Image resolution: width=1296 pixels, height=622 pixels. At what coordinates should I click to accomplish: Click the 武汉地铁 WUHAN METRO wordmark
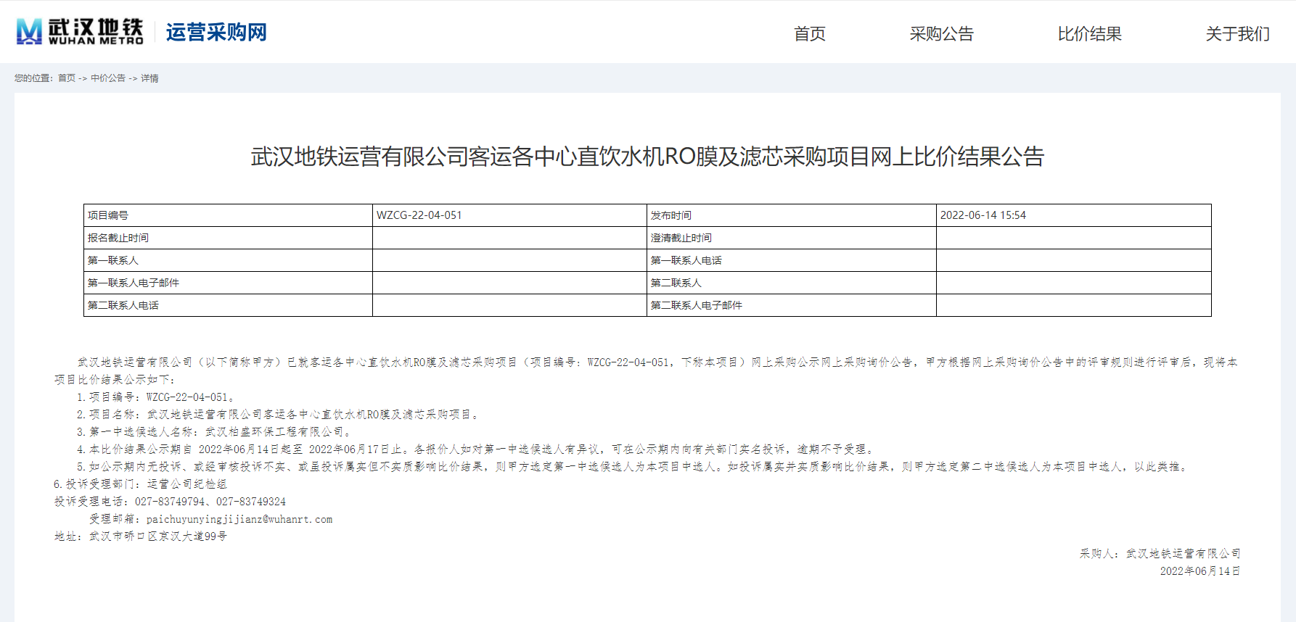[95, 32]
